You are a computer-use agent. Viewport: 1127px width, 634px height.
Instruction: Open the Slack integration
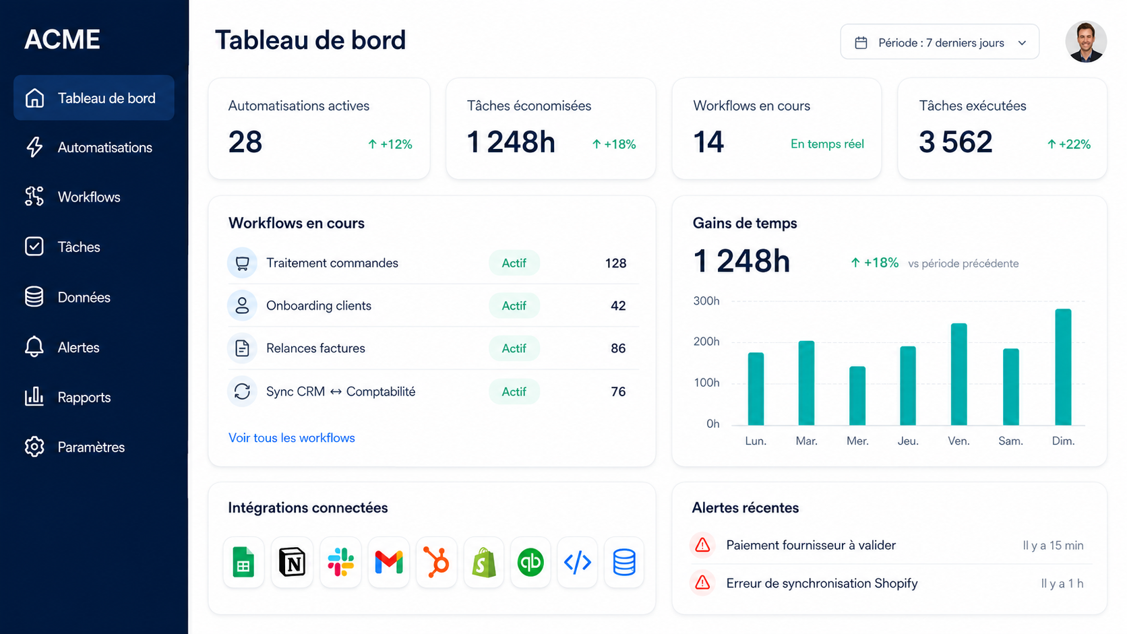tap(340, 562)
